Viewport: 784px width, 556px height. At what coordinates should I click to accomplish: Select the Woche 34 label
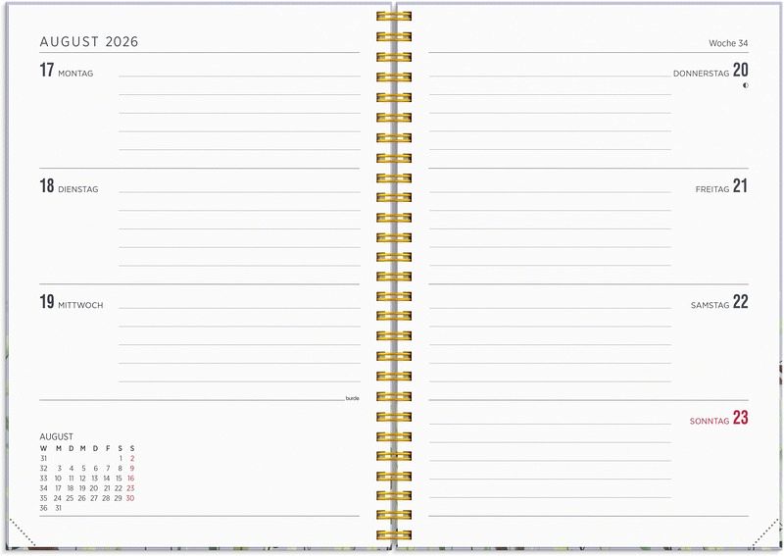point(728,43)
